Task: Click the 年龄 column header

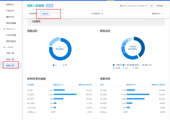Action: 102,85
